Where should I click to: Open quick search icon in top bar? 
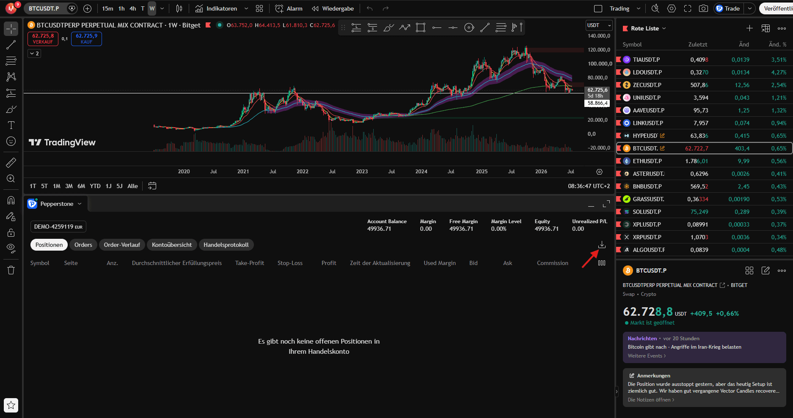[x=655, y=8]
